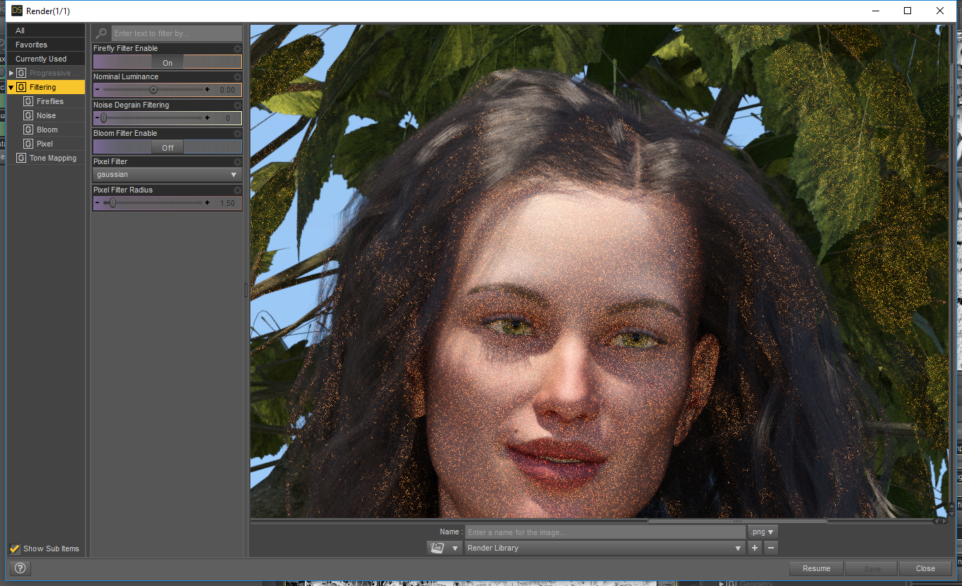Maximize the Render window
Image resolution: width=962 pixels, height=586 pixels.
[908, 11]
